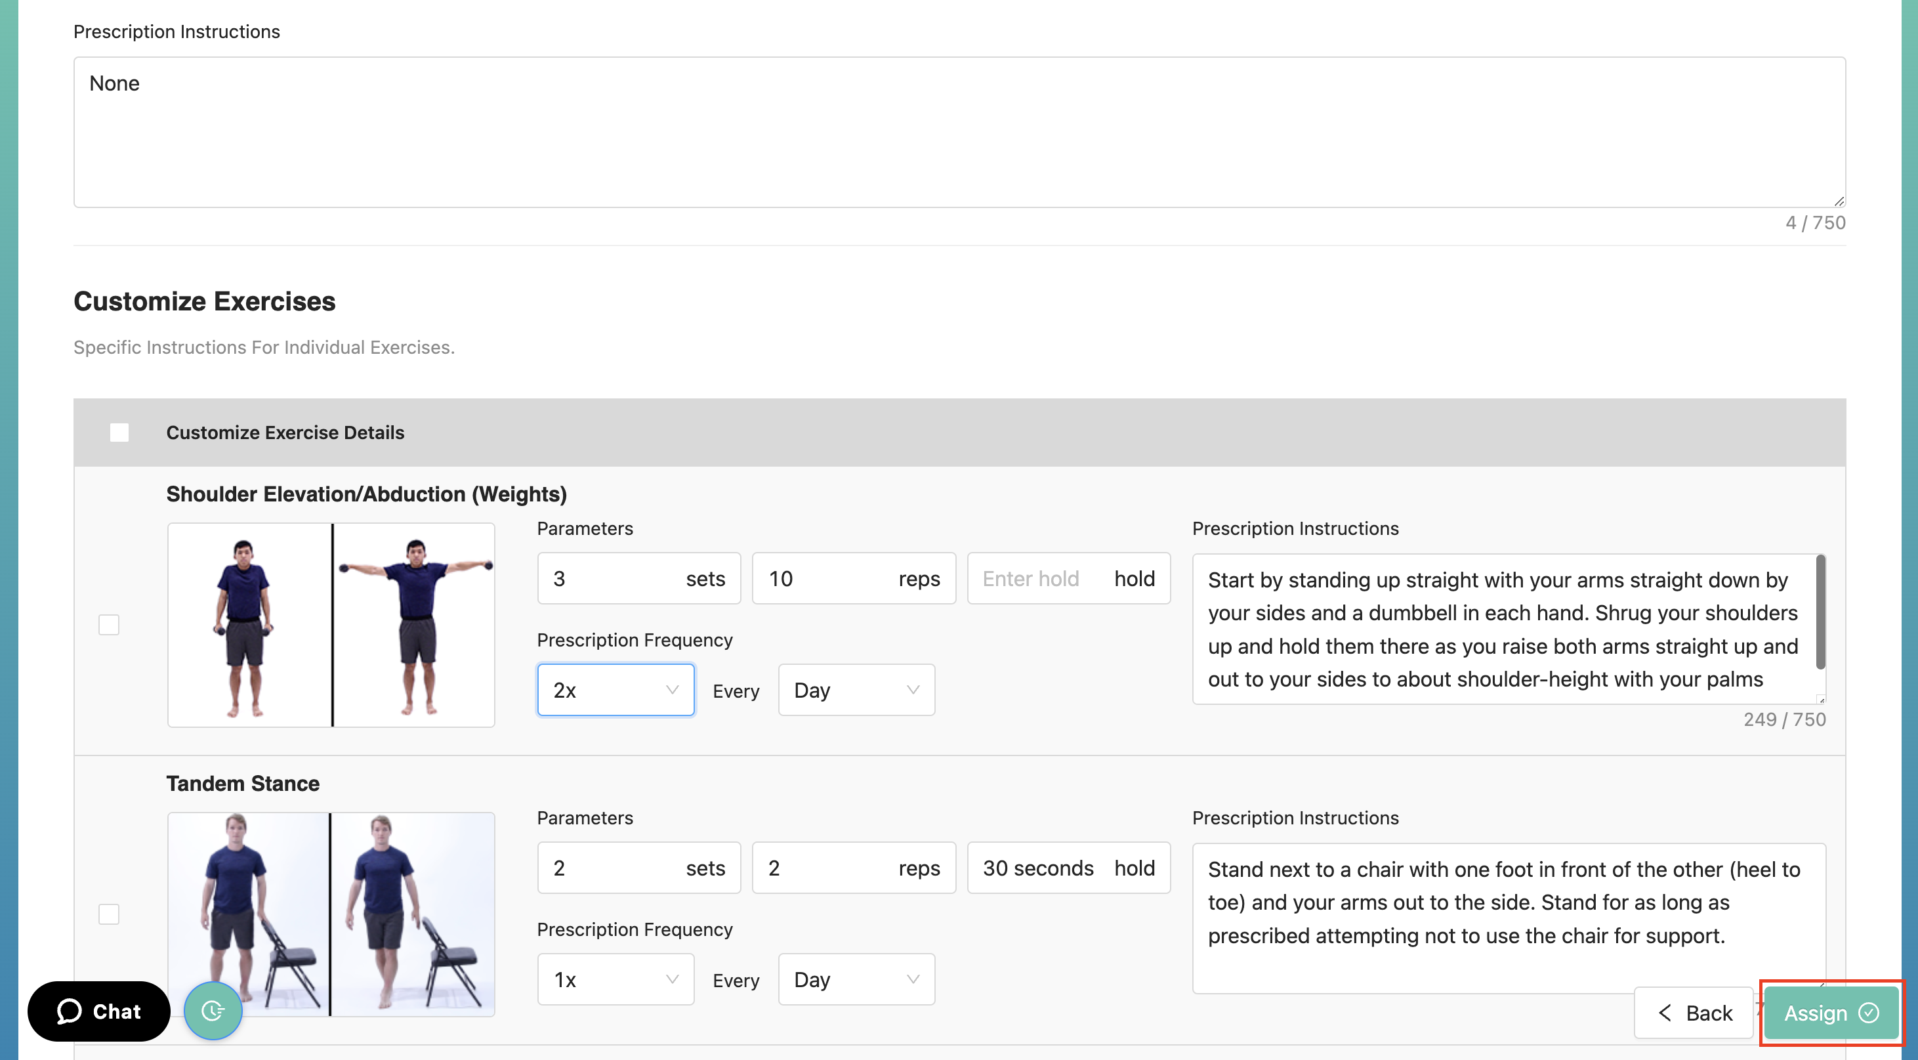Open the Chat bubble widget
The image size is (1918, 1060).
tap(99, 1011)
